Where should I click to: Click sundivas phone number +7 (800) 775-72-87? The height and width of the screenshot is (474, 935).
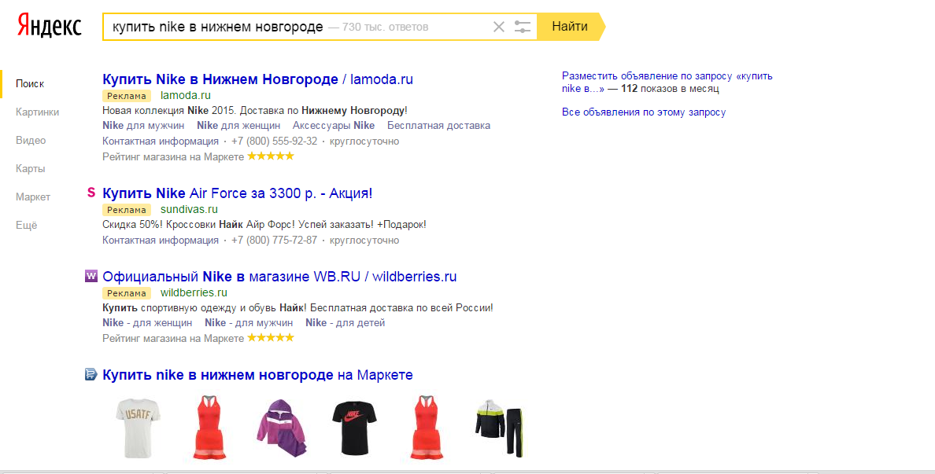(275, 241)
